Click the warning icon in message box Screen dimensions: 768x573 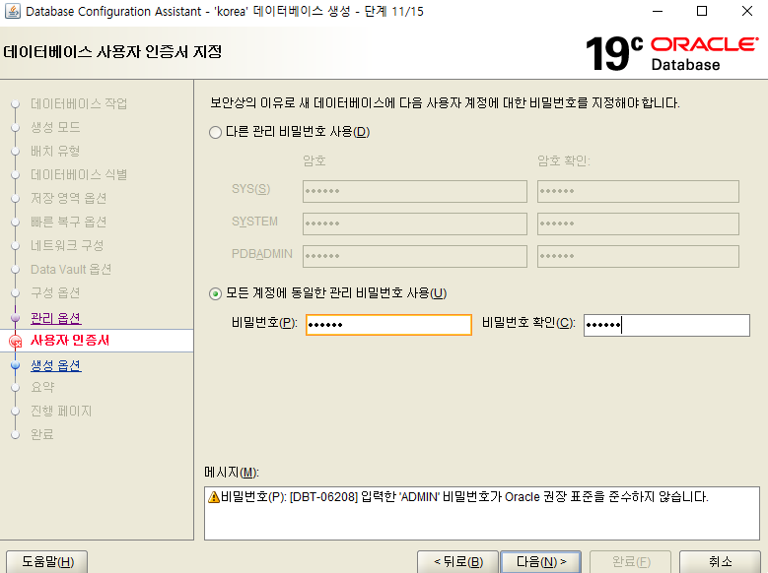pos(214,497)
